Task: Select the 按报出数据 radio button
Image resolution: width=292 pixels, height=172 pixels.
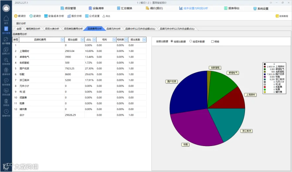Action: tap(172, 41)
